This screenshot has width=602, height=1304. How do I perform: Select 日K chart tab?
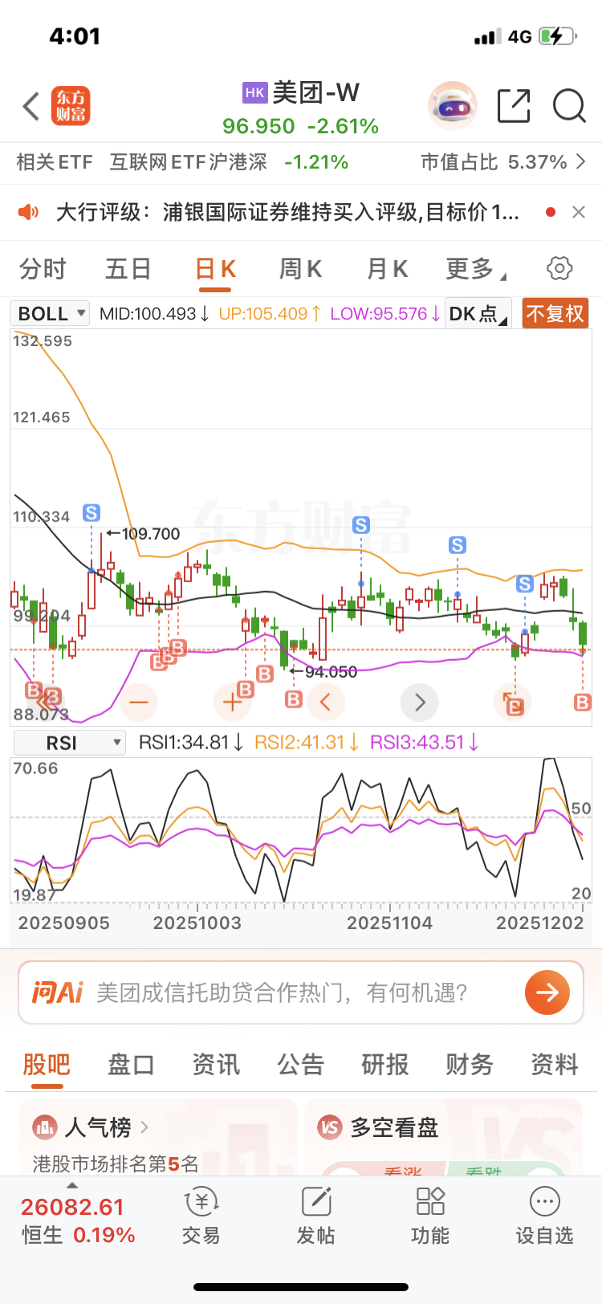tap(216, 269)
